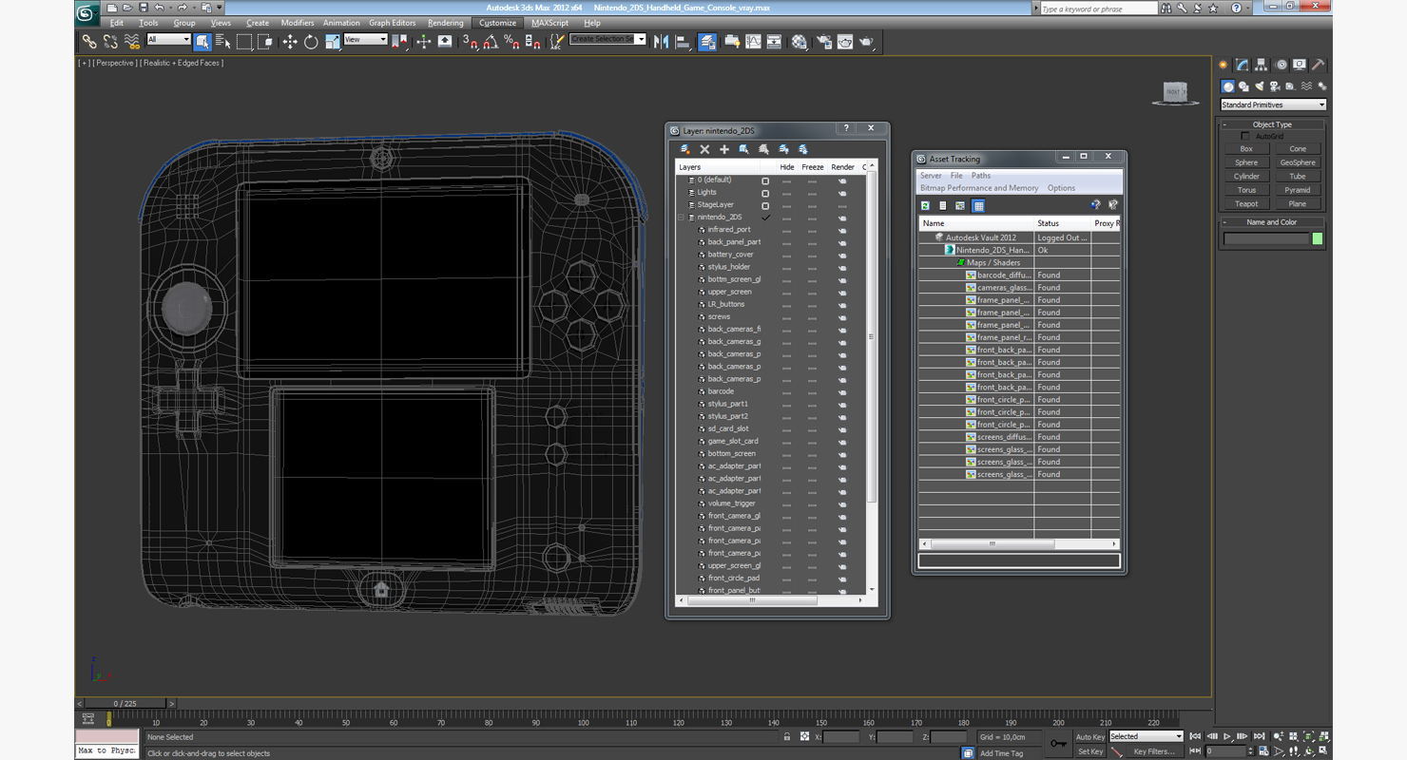The image size is (1407, 760).
Task: Open Bitmap Performance and Memory menu
Action: pos(979,188)
